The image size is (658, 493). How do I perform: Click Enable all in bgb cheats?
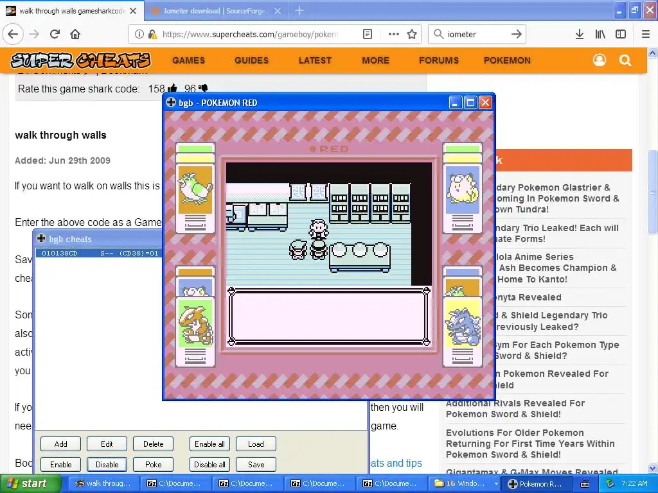click(x=209, y=444)
